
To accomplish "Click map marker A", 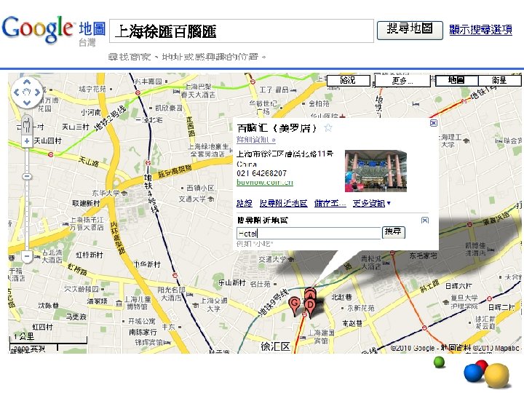I will tap(311, 295).
